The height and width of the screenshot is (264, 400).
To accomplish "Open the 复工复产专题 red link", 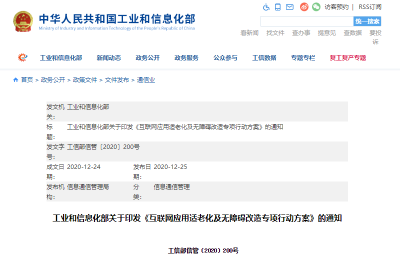I will click(347, 58).
